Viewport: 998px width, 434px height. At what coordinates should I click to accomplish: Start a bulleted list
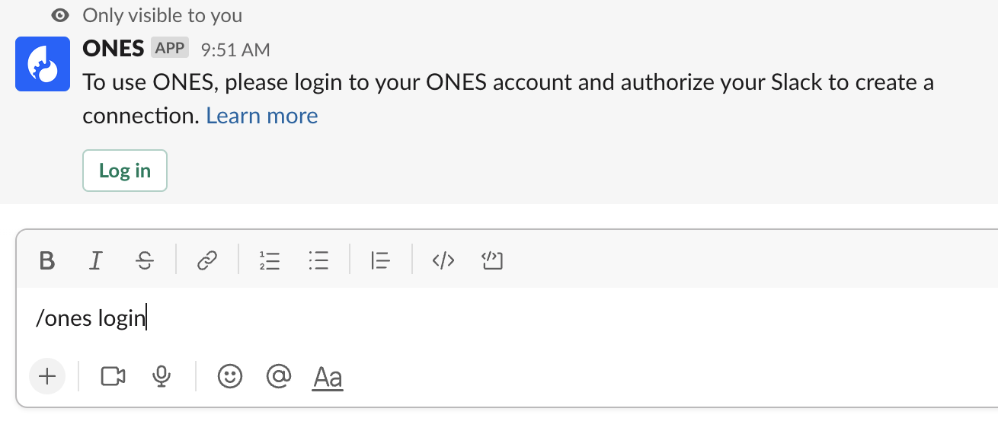pyautogui.click(x=318, y=261)
